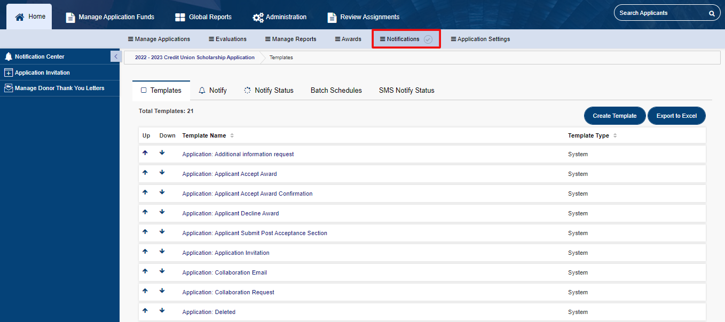Move 'Application: Deleted' template up
725x322 pixels.
145,310
